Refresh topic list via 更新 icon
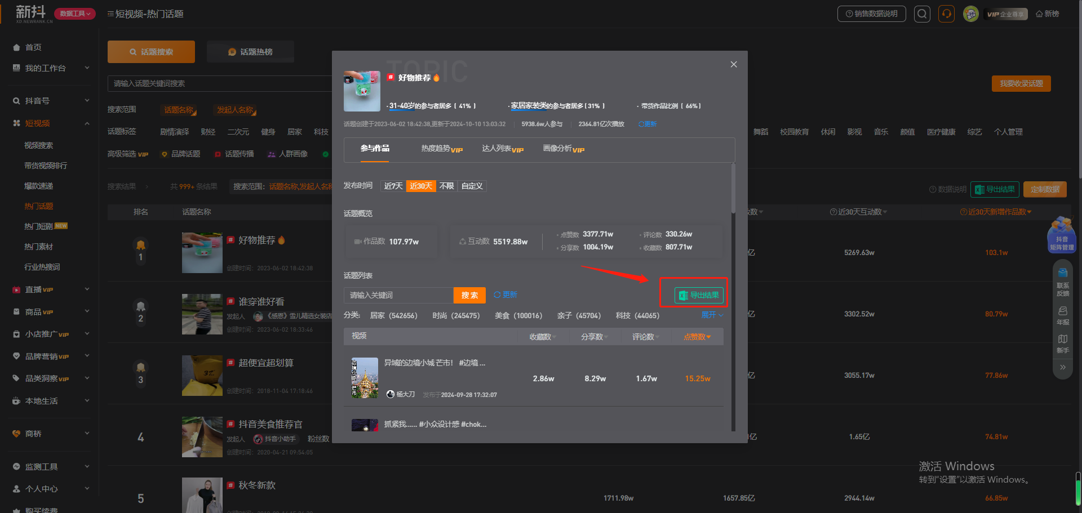The width and height of the screenshot is (1082, 513). 505,295
